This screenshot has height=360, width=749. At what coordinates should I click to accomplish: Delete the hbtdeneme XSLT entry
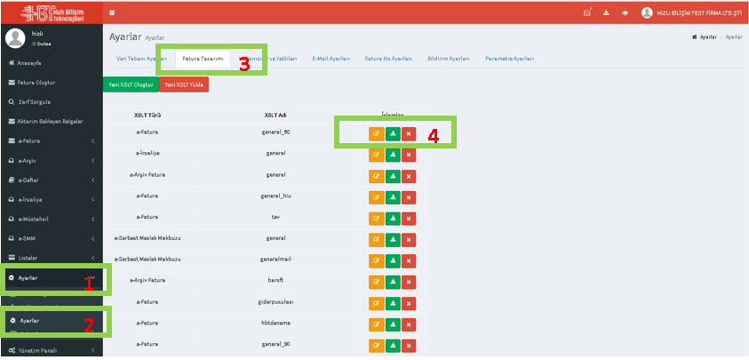point(409,323)
